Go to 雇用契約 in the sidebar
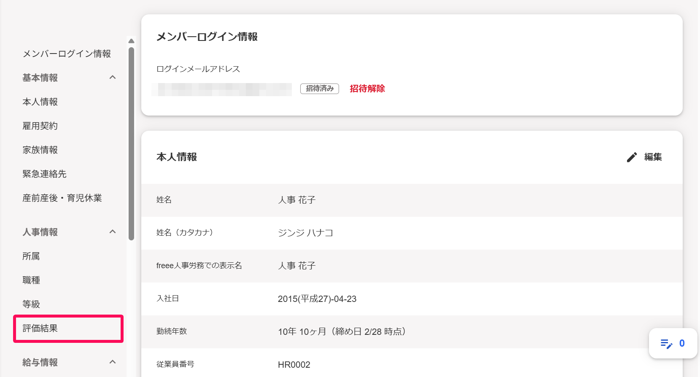Viewport: 700px width, 377px height. coord(40,126)
